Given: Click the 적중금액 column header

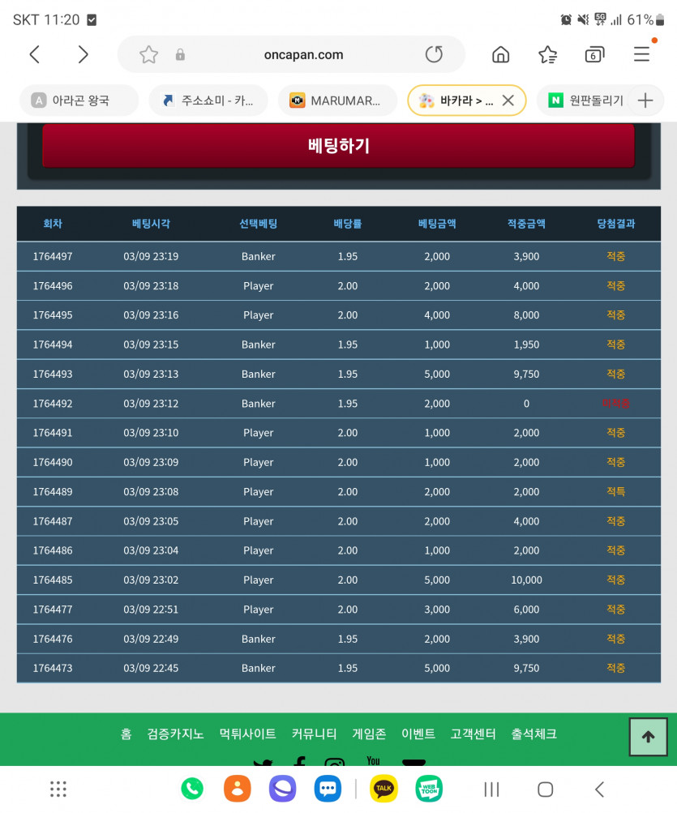Looking at the screenshot, I should [x=526, y=224].
